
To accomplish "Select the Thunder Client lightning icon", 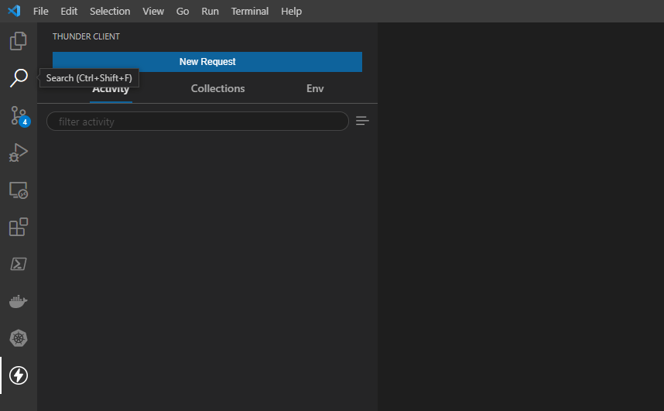I will tap(19, 375).
